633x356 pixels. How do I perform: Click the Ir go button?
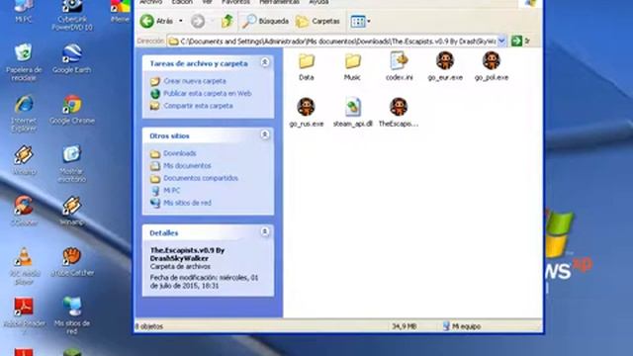521,42
